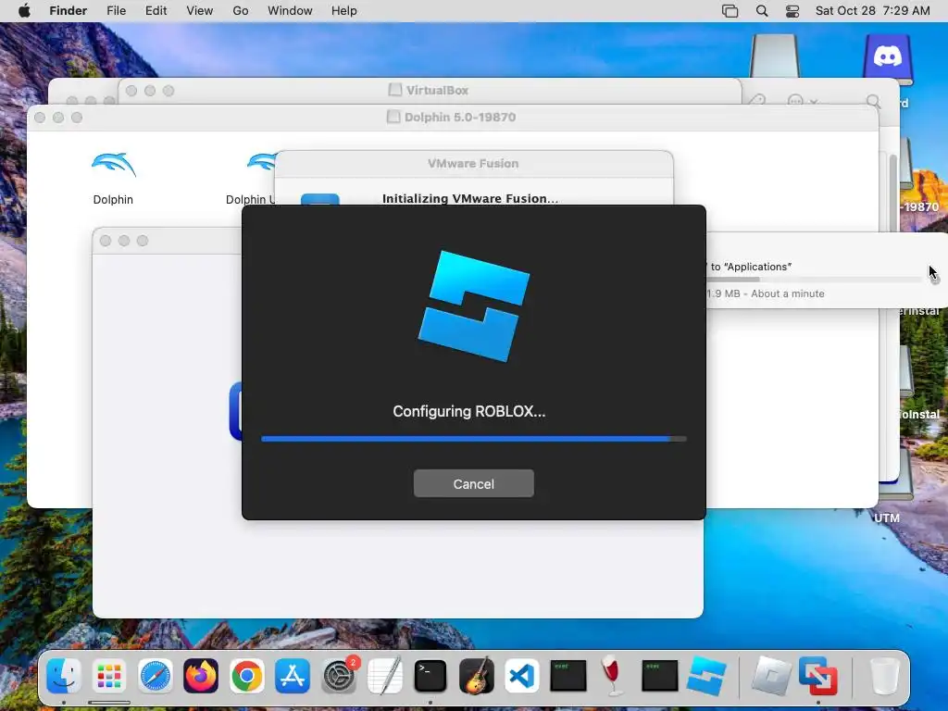Open the Help menu
948x711 pixels.
[x=344, y=11]
